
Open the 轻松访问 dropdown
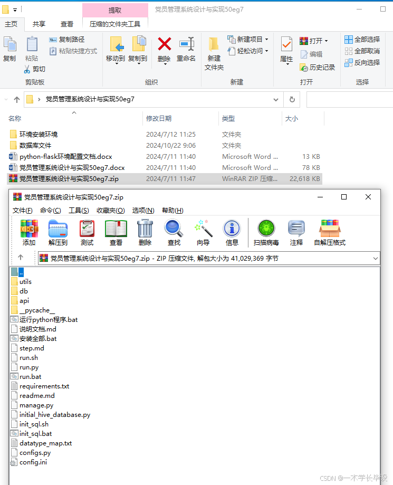point(266,51)
